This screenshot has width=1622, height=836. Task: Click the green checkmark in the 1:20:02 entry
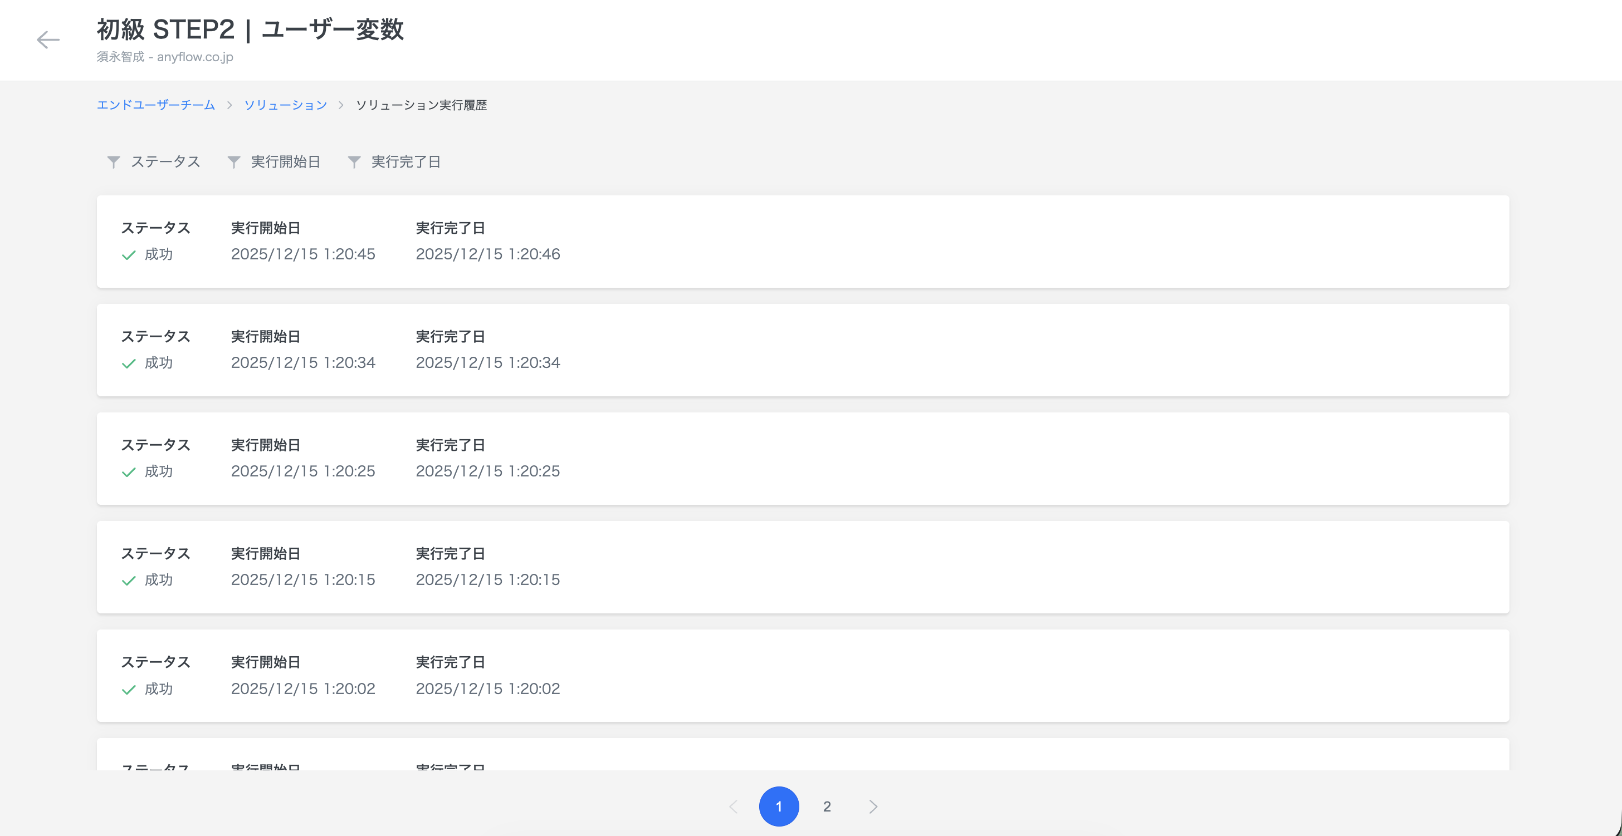coord(129,690)
